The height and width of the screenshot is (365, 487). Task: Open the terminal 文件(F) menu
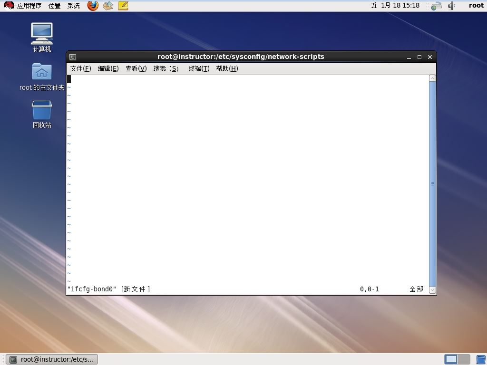tap(80, 68)
